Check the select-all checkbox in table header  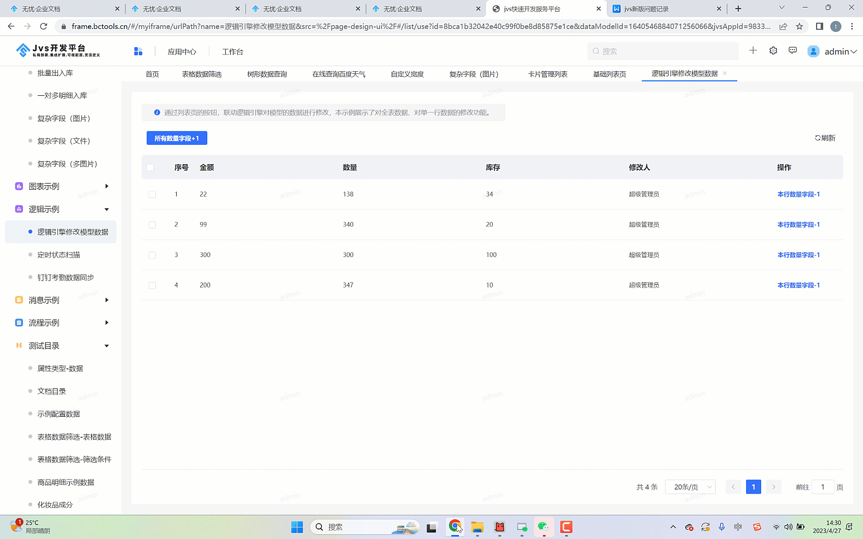[x=150, y=167]
